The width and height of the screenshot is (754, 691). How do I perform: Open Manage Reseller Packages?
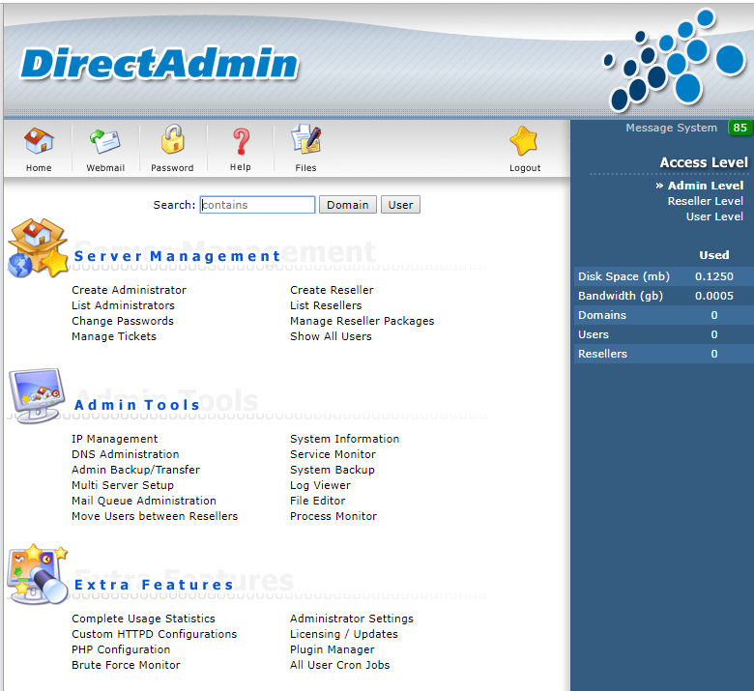[x=362, y=321]
